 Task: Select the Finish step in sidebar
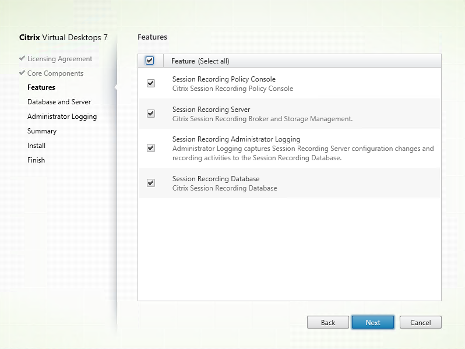click(x=36, y=160)
